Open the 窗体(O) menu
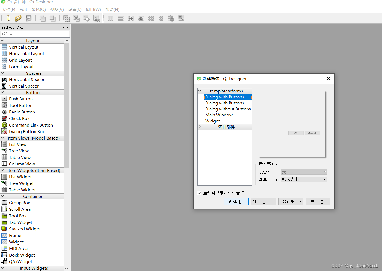 [x=38, y=10]
